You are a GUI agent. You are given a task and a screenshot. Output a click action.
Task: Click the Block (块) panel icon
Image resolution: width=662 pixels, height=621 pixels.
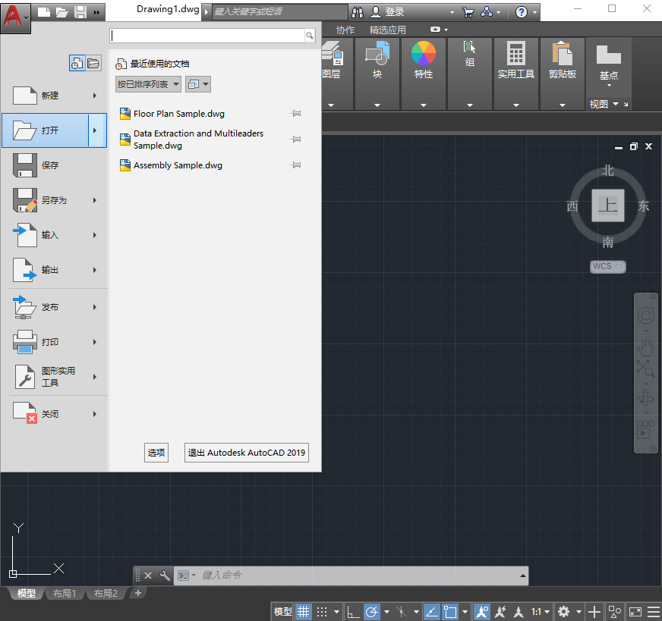click(377, 60)
